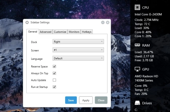170x112 pixels.
Task: Open the Dock position dropdown
Action: (78, 41)
